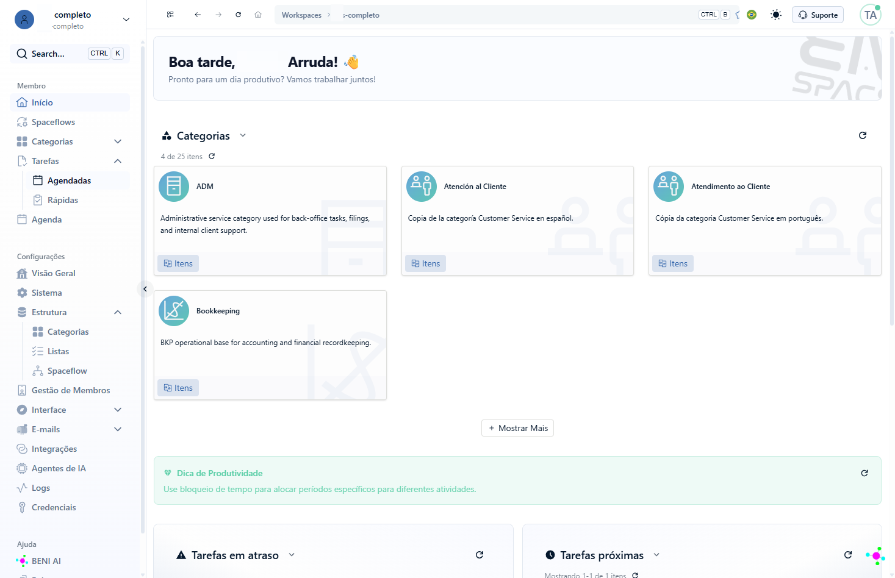Refresh the '4 de 25 itens' count
The height and width of the screenshot is (578, 895).
pos(212,156)
